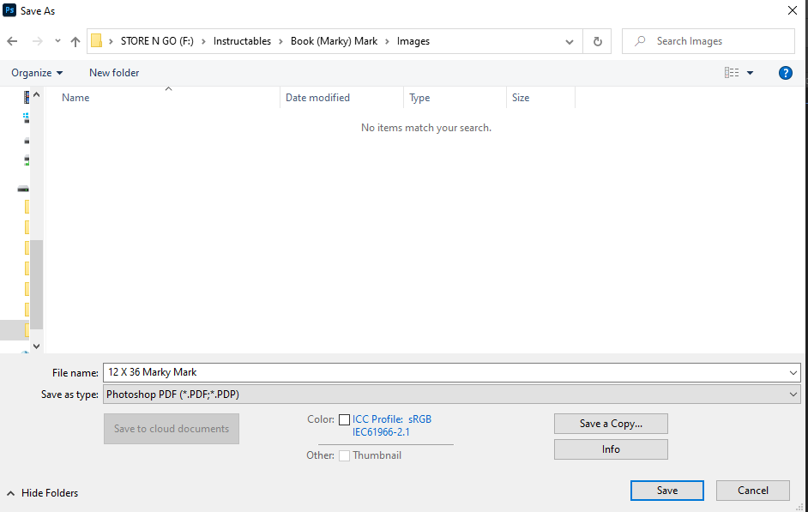Sort by Type column header
The width and height of the screenshot is (808, 512).
[455, 98]
